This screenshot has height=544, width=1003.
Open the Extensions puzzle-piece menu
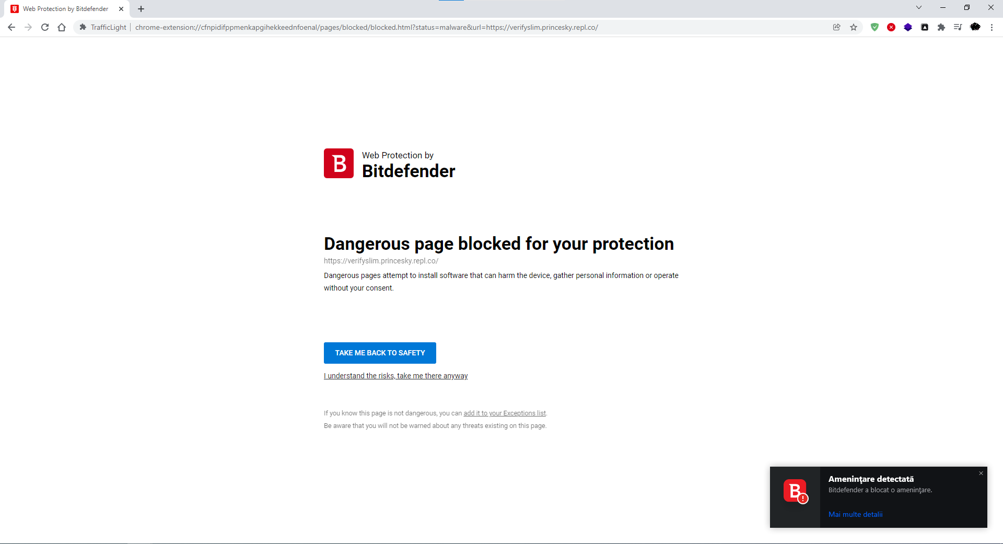pos(941,27)
